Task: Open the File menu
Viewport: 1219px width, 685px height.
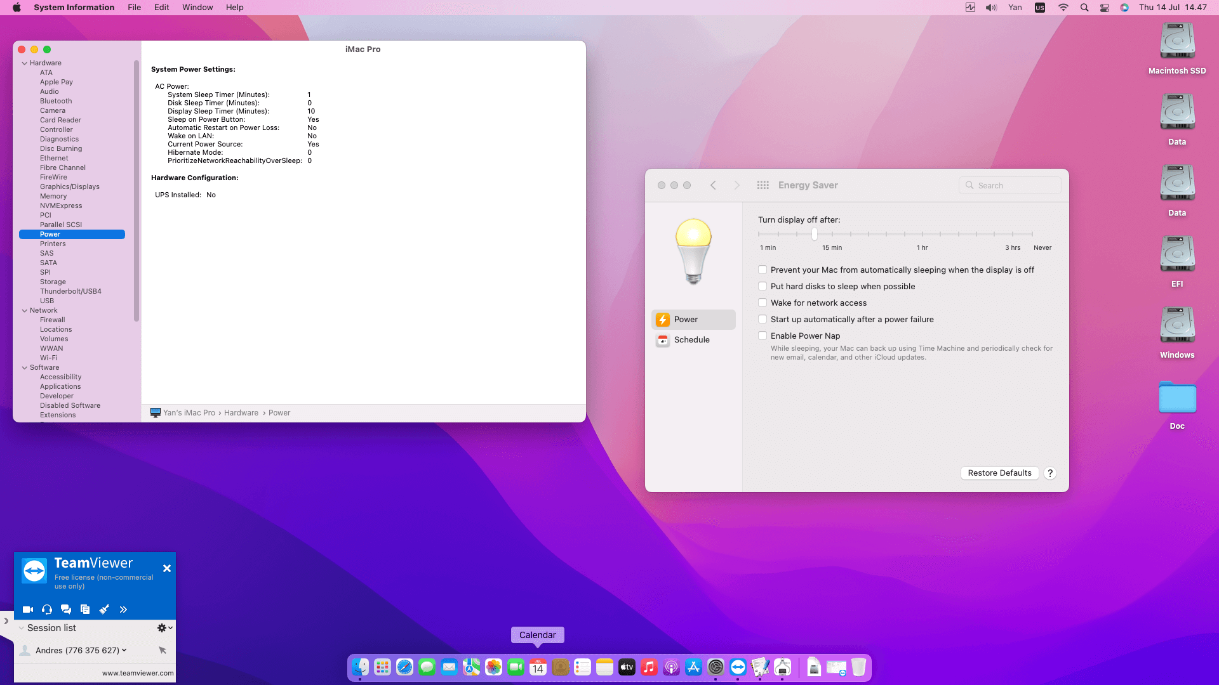Action: click(x=134, y=7)
